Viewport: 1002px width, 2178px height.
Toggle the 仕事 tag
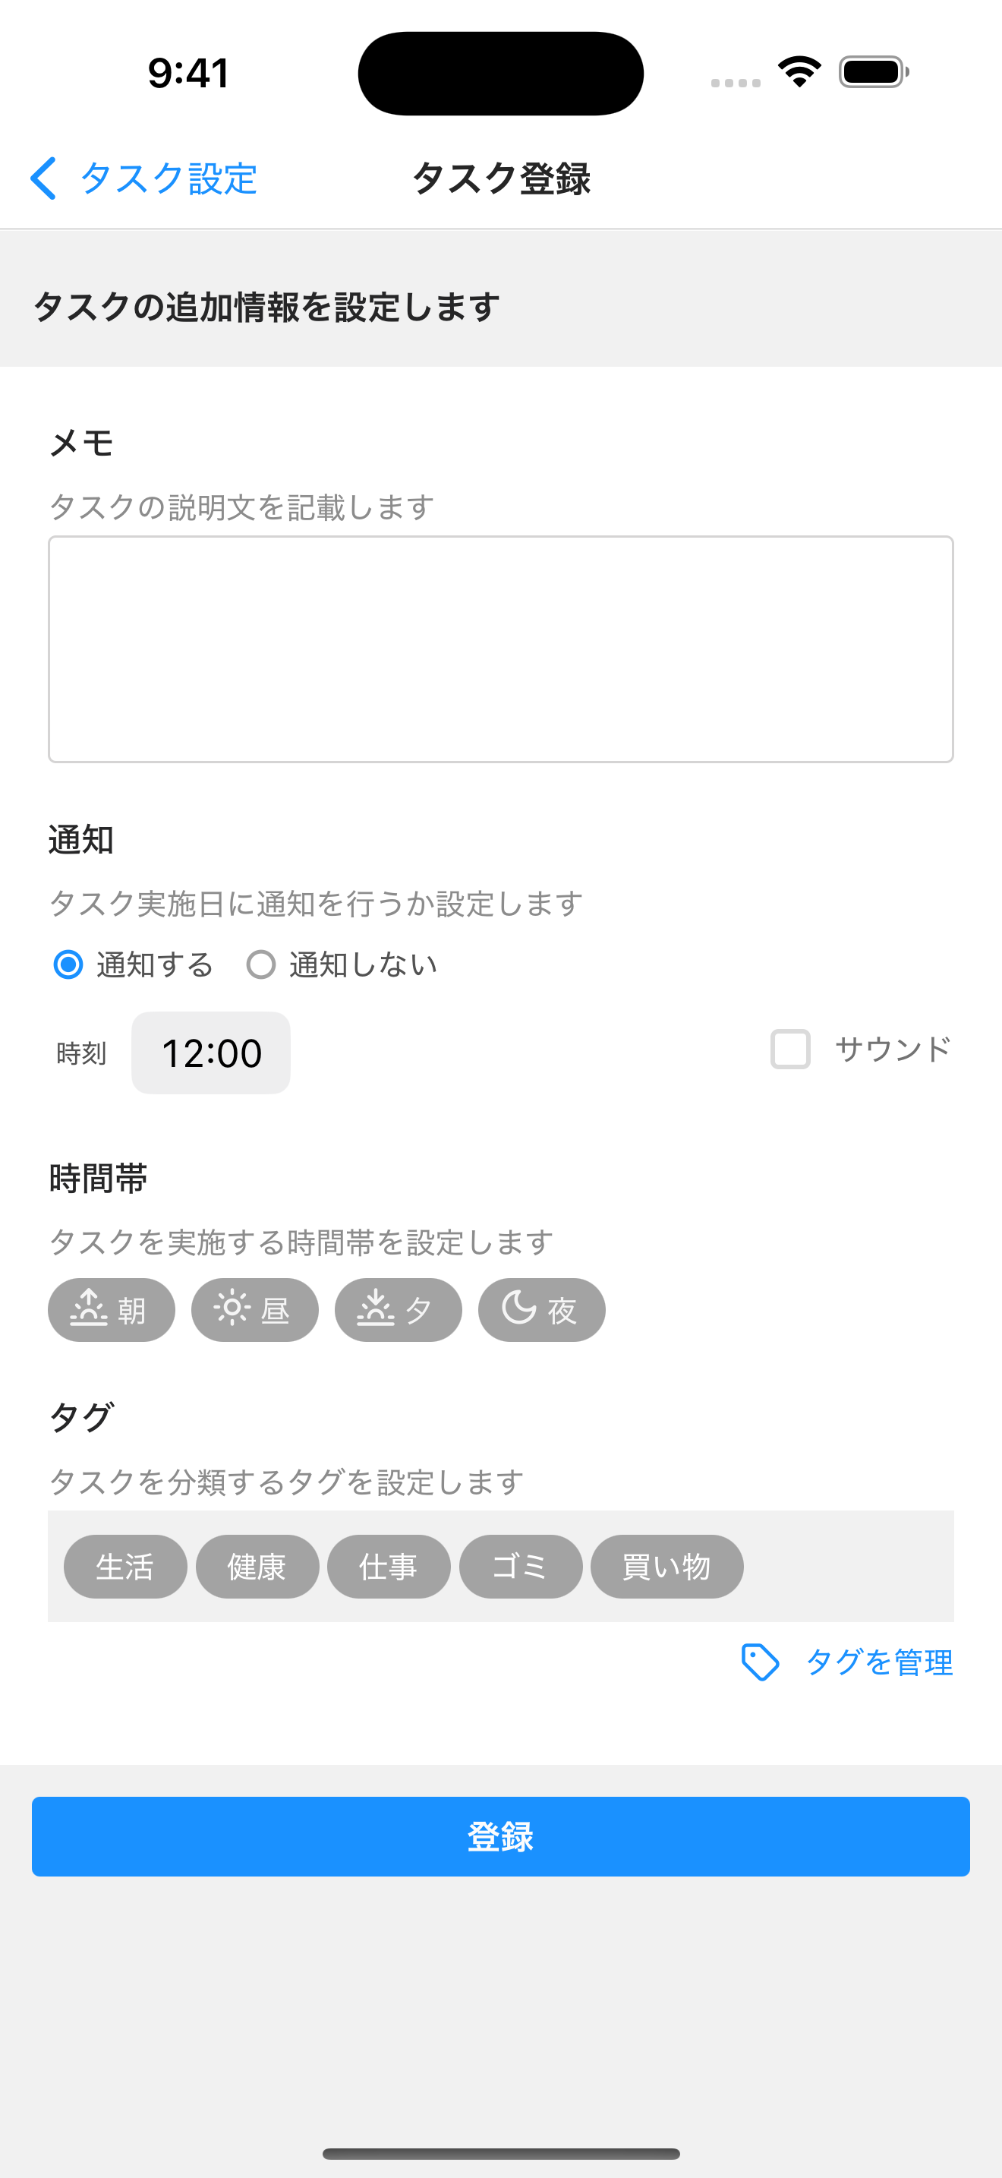pyautogui.click(x=389, y=1567)
